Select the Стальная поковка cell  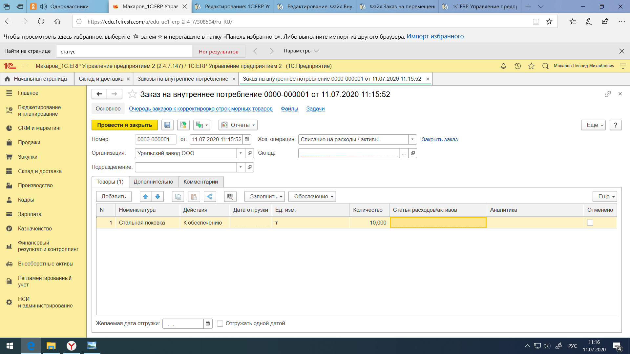(148, 223)
